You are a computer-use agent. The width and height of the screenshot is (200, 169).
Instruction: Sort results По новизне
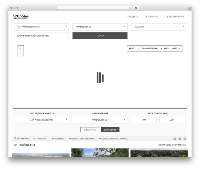click(x=40, y=139)
